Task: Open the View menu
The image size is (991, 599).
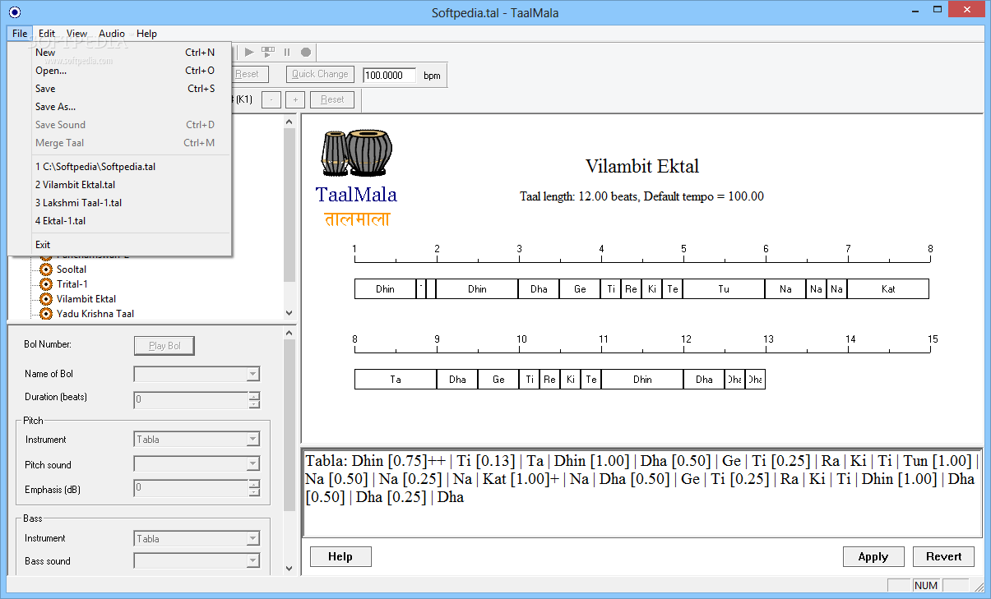Action: (x=77, y=34)
